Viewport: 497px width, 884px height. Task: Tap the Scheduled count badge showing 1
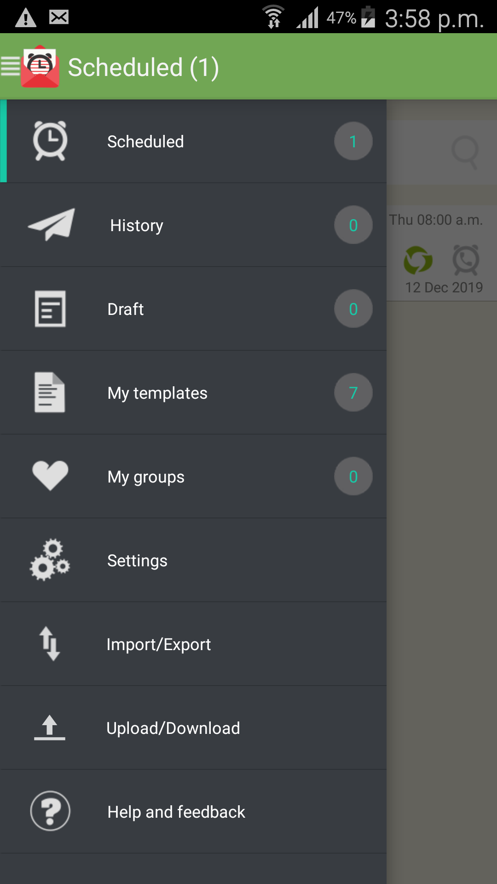(353, 141)
